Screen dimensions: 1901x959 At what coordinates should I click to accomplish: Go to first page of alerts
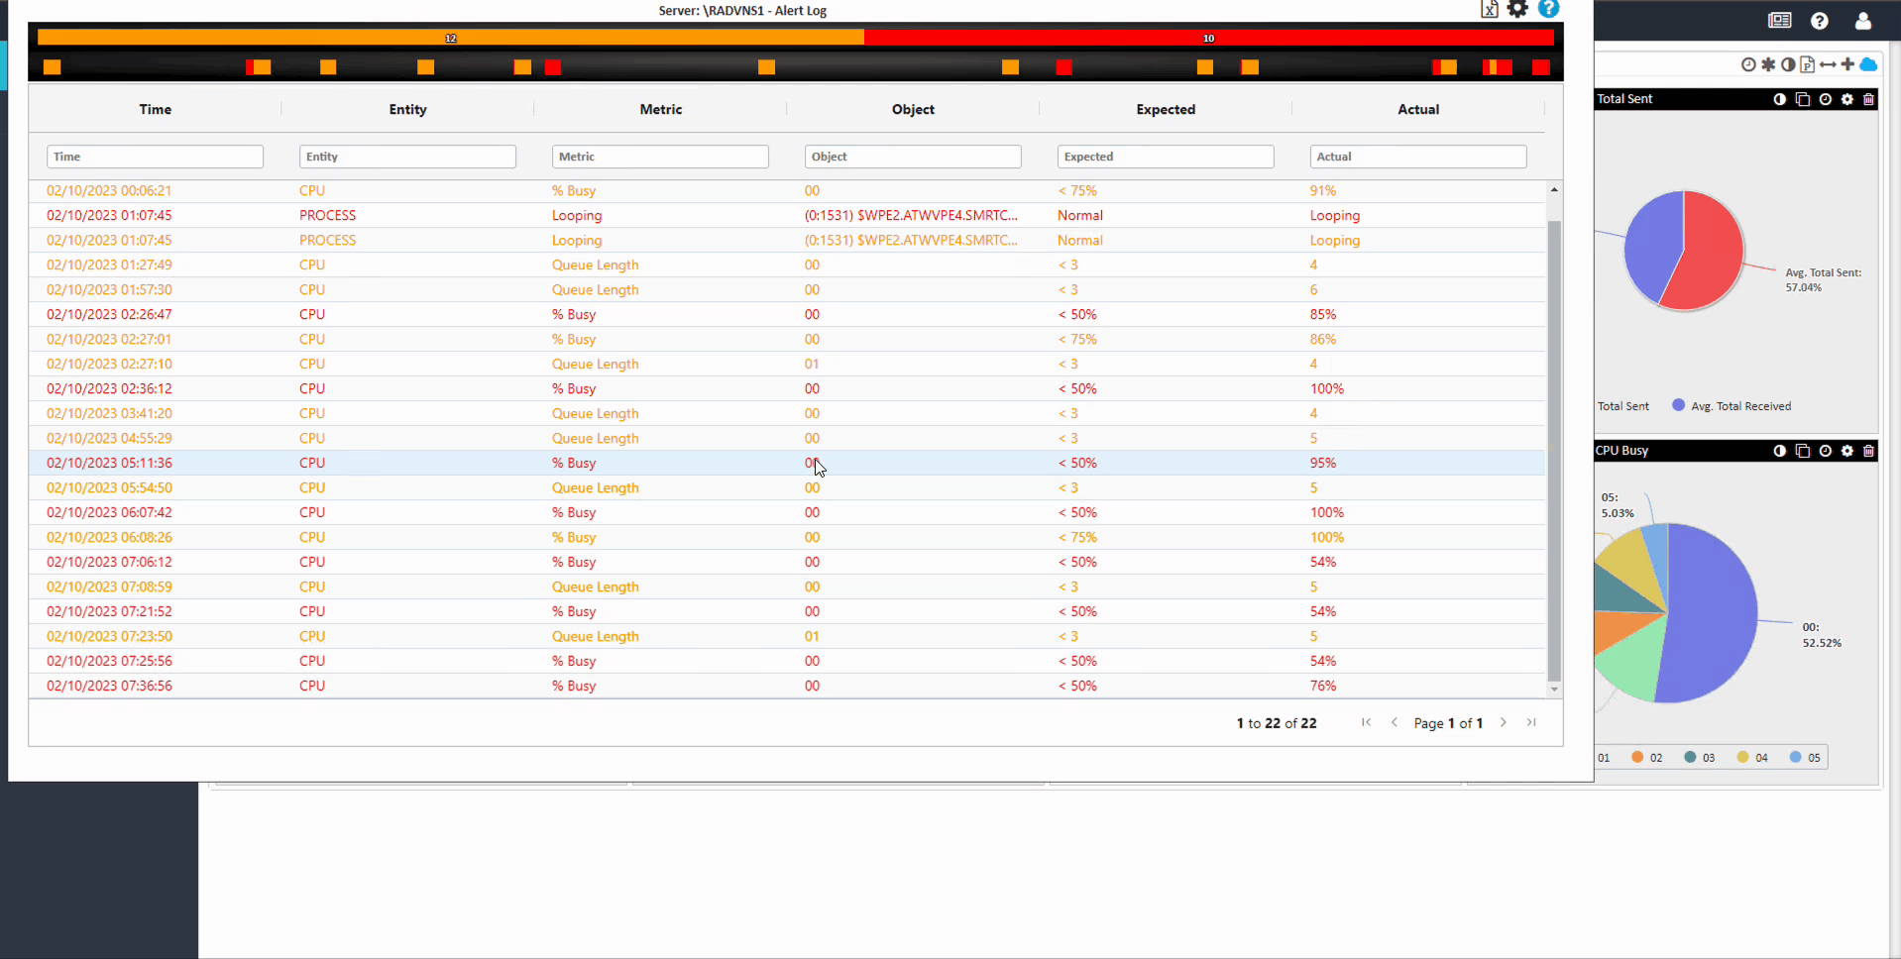click(1366, 722)
